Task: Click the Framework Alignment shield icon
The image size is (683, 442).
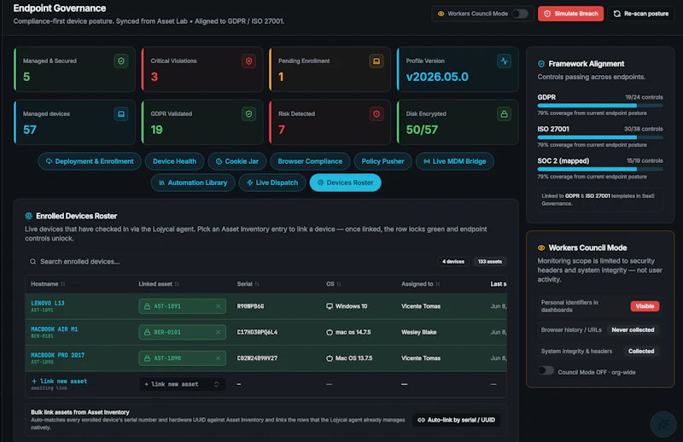Action: click(541, 64)
